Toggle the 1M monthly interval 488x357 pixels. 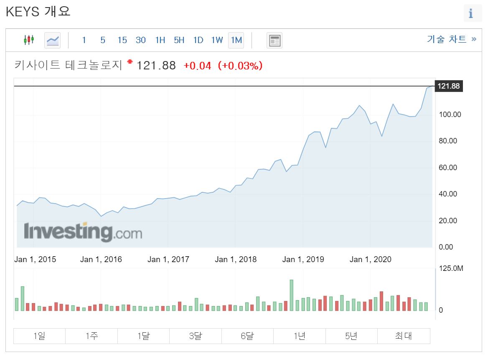pos(236,40)
